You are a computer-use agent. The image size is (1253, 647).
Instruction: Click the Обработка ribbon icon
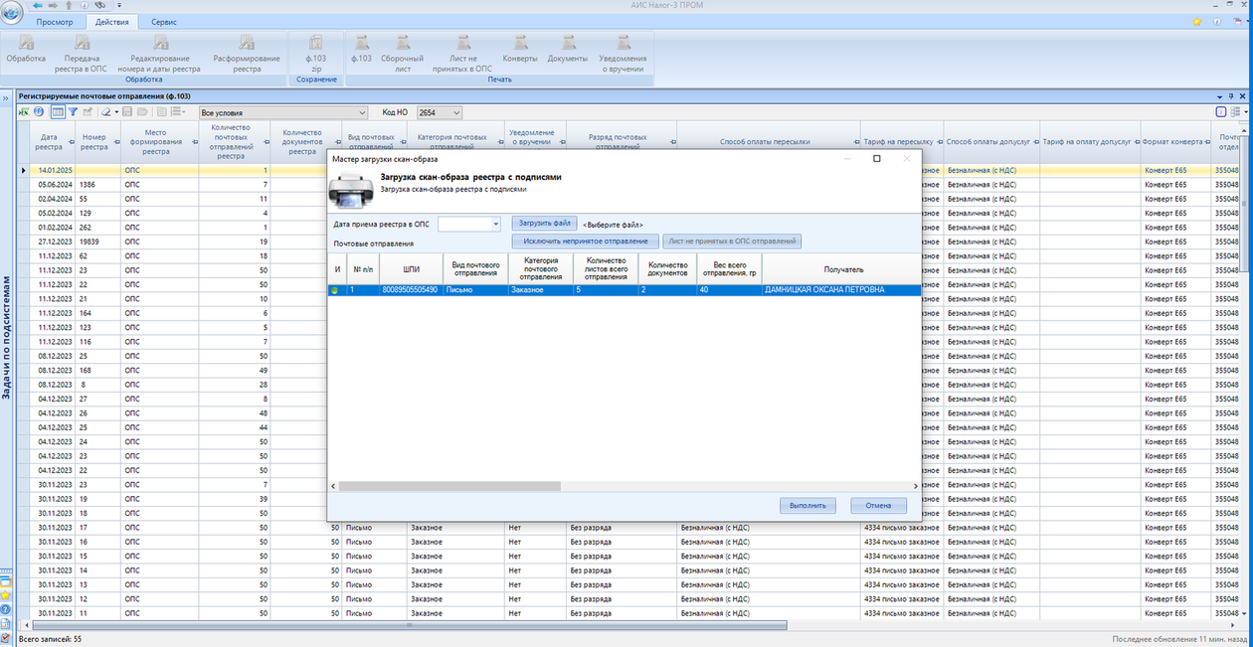26,44
